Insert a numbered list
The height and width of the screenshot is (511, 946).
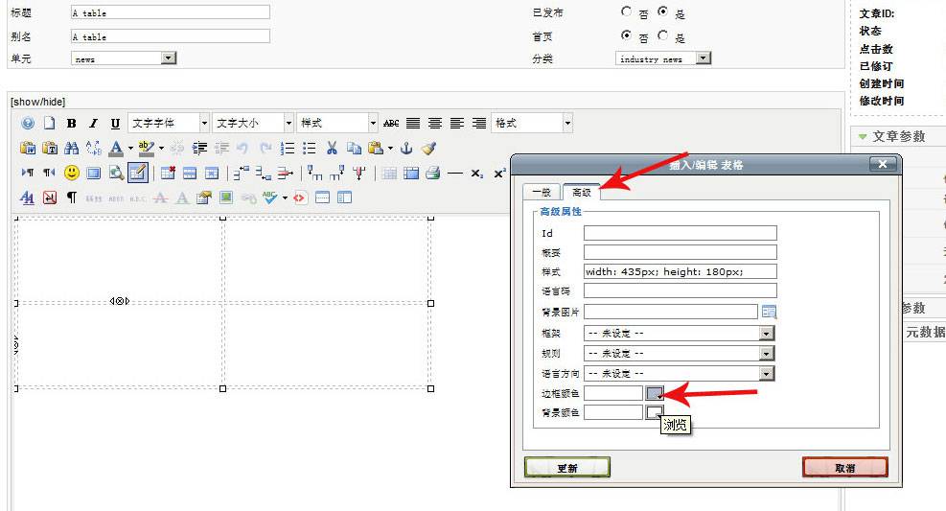288,148
